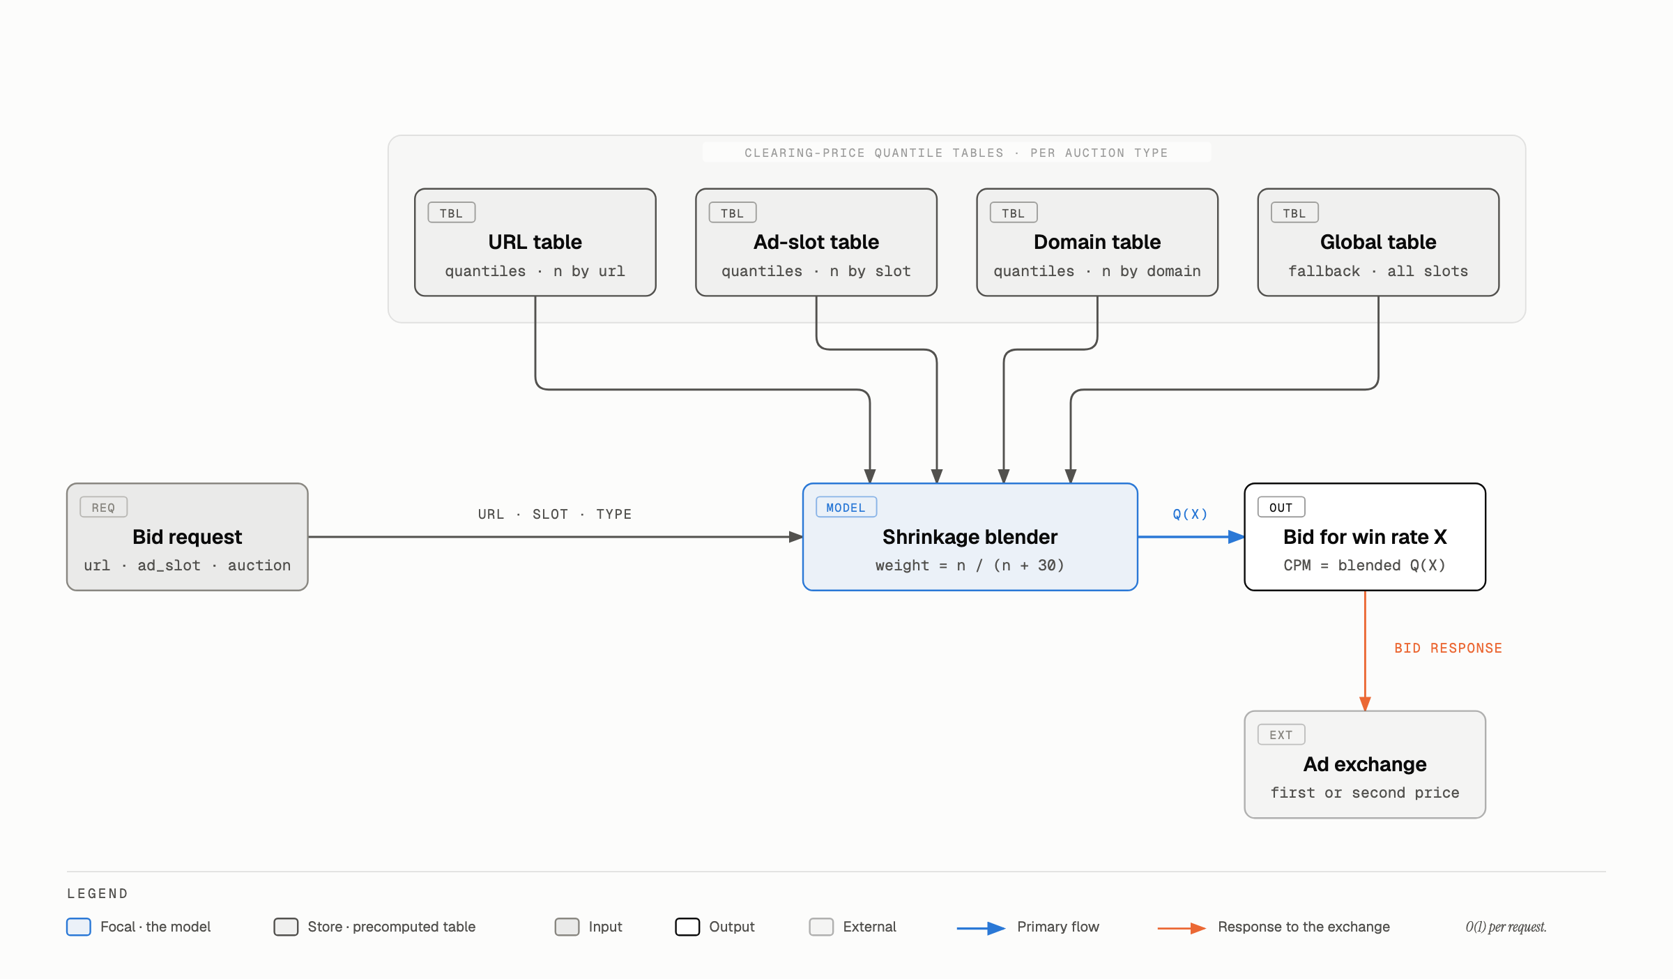Click 'quantiles · n by slot' text
The height and width of the screenshot is (979, 1673).
pos(816,271)
